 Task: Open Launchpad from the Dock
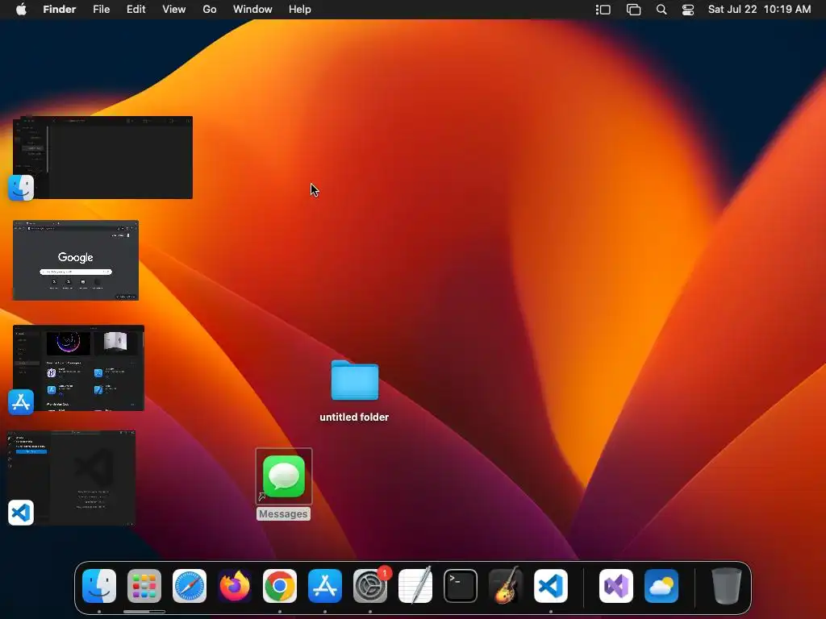click(x=144, y=586)
